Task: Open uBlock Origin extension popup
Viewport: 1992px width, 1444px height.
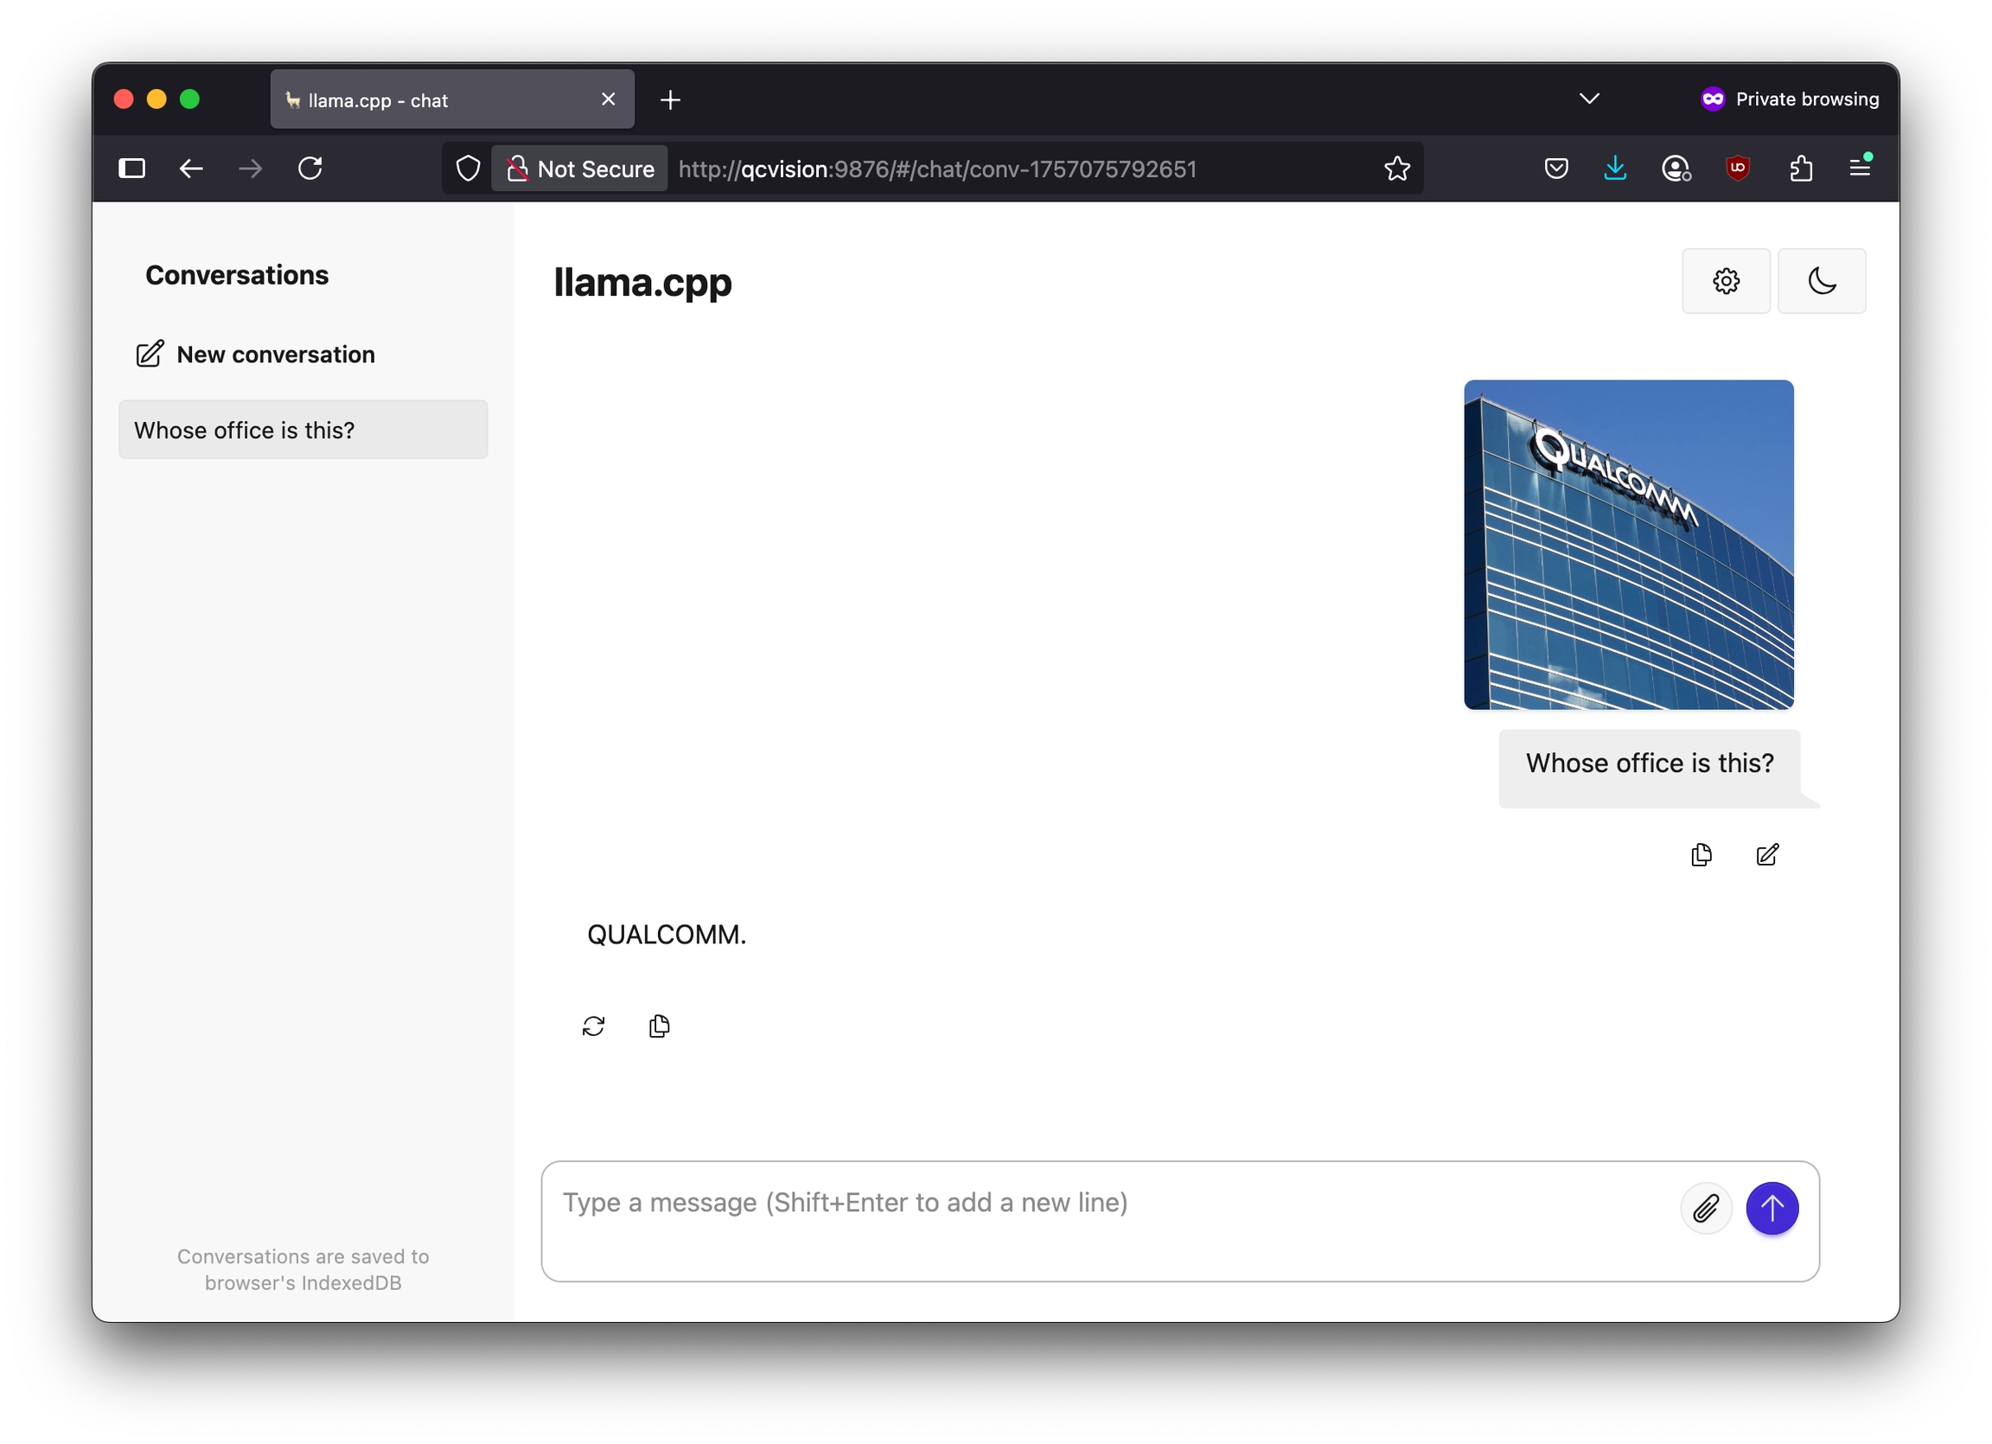Action: [1737, 168]
